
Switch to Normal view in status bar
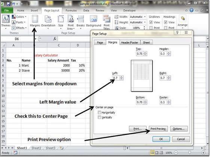pyautogui.click(x=152, y=153)
